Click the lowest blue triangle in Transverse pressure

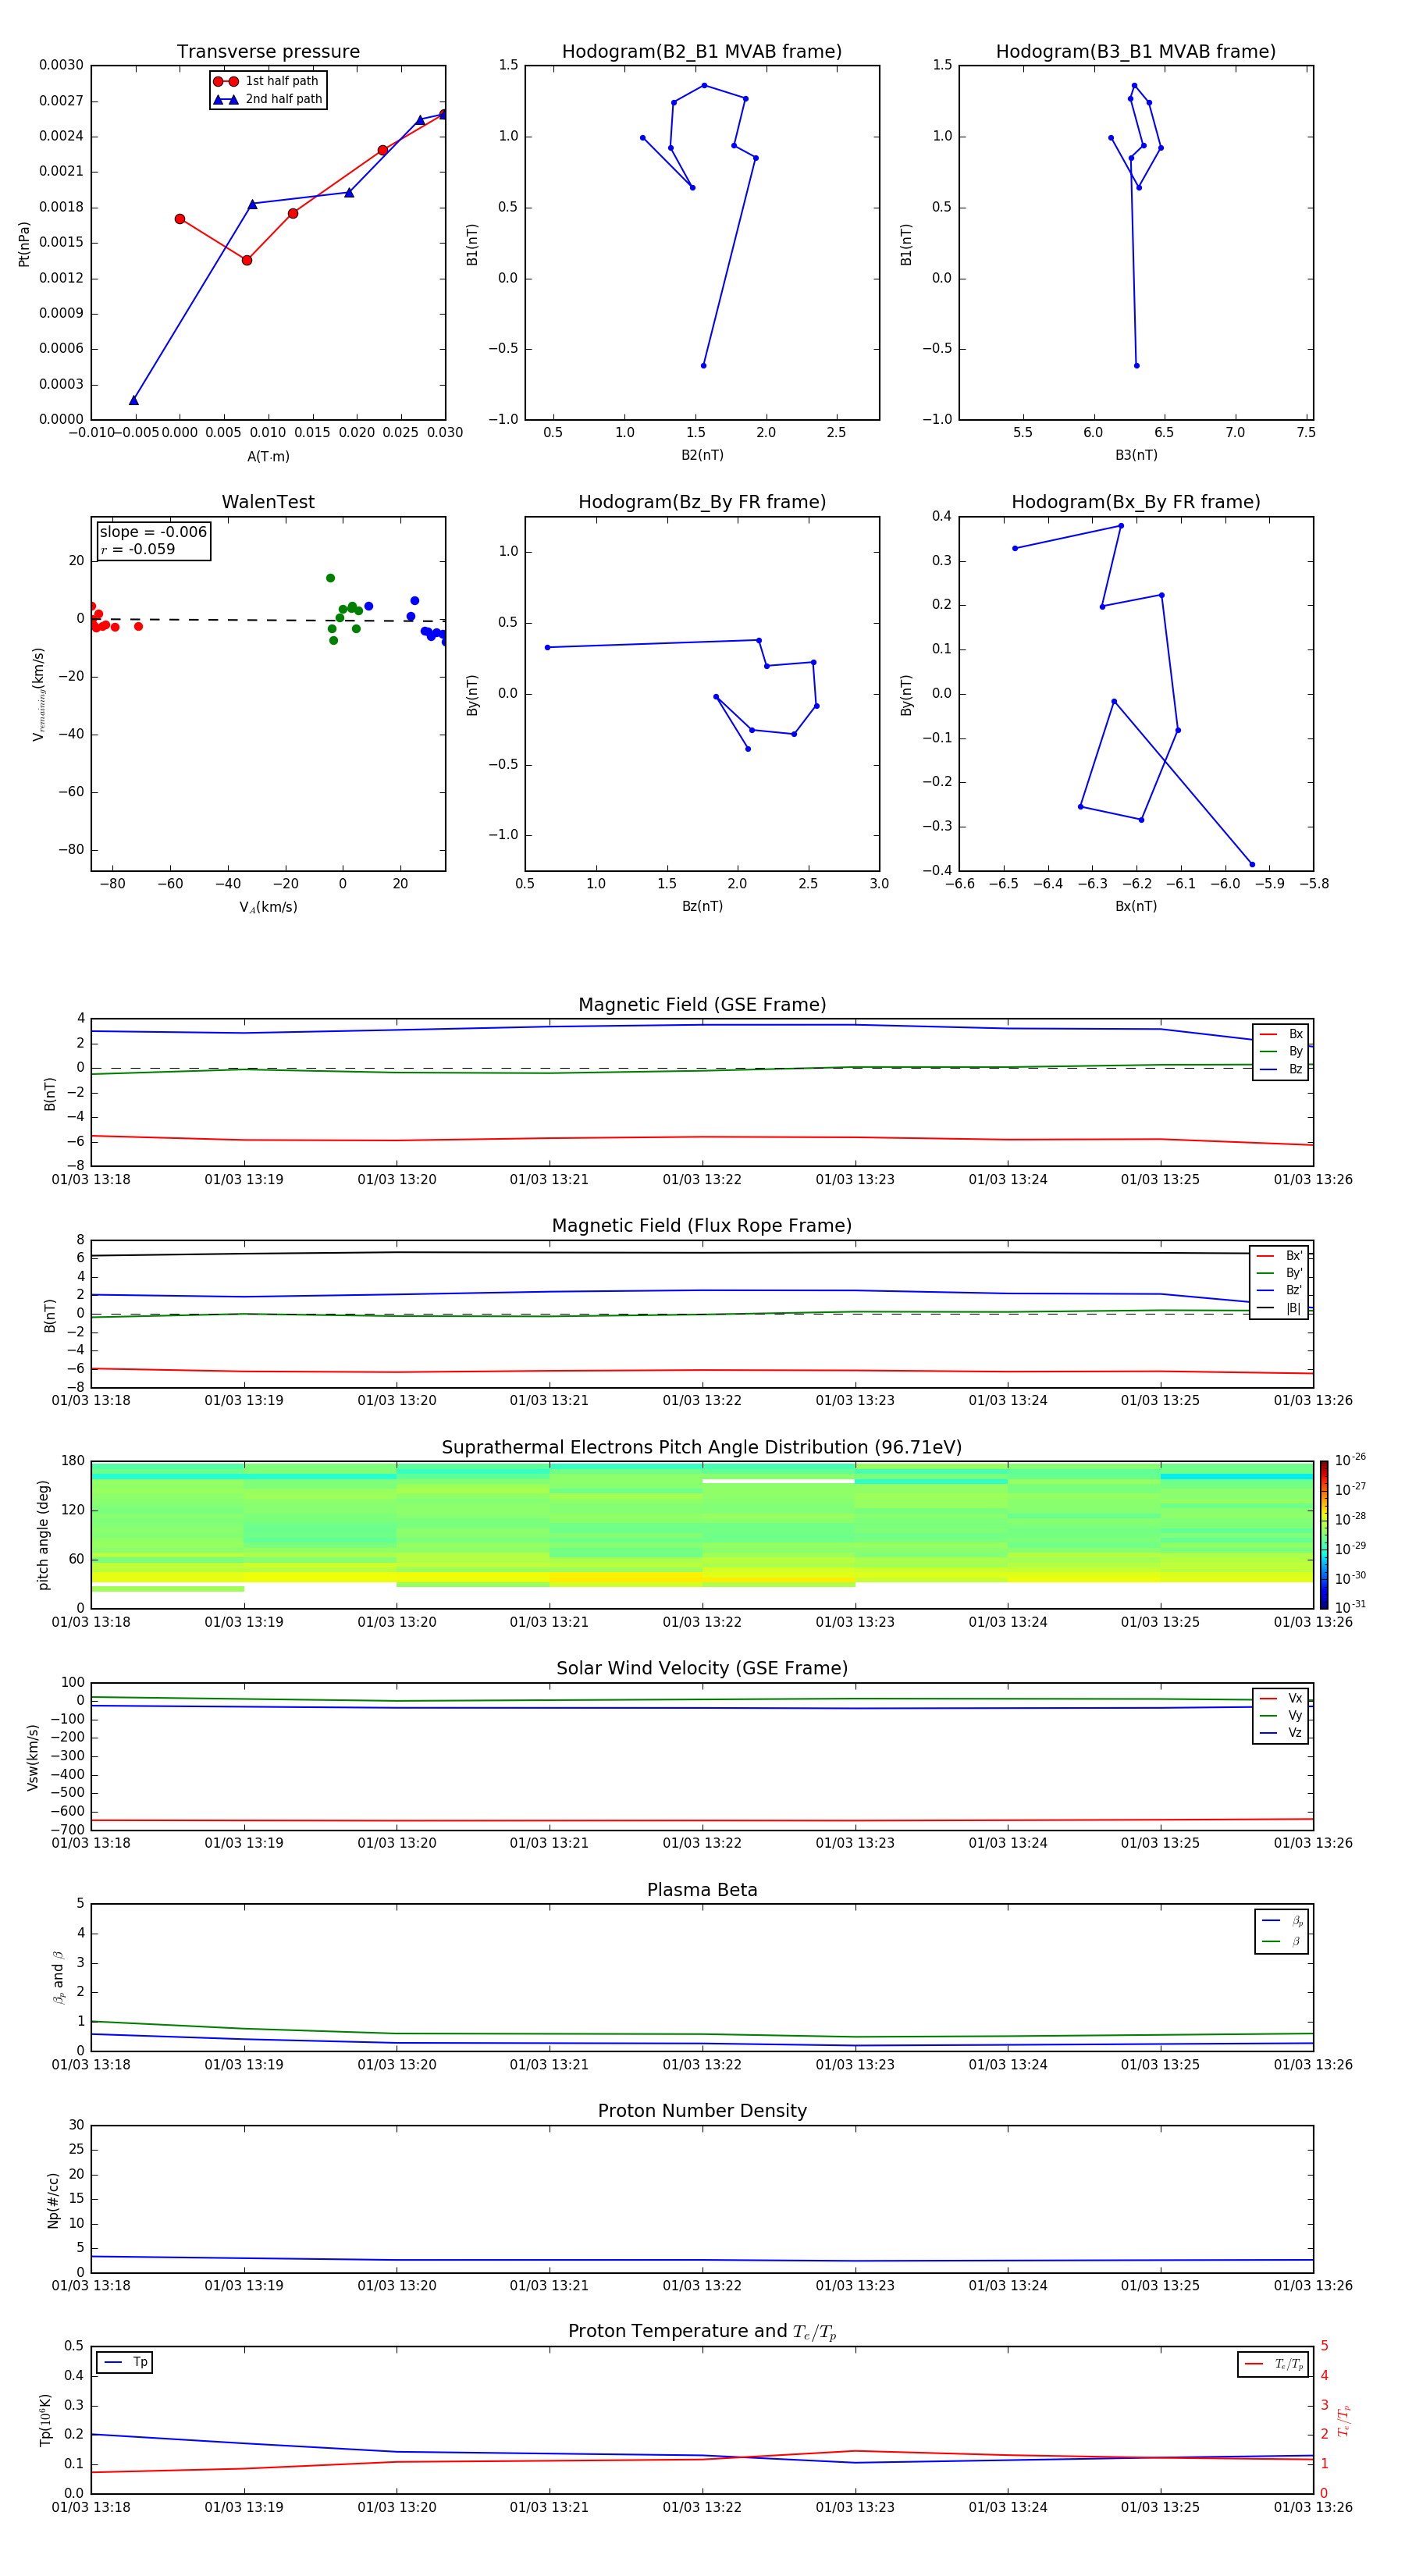pos(134,401)
